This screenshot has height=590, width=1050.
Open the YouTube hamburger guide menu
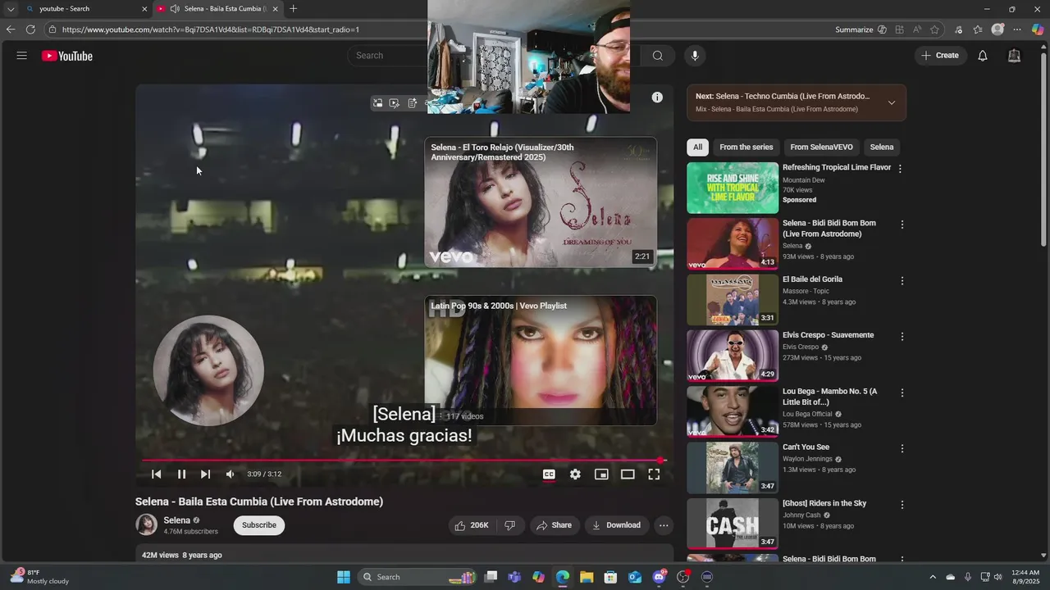point(22,56)
